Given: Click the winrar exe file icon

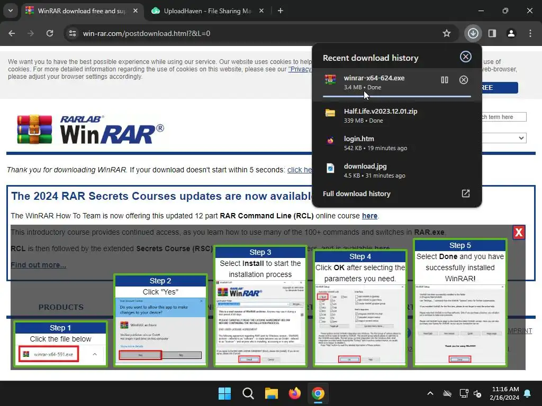Looking at the screenshot, I should tap(330, 80).
